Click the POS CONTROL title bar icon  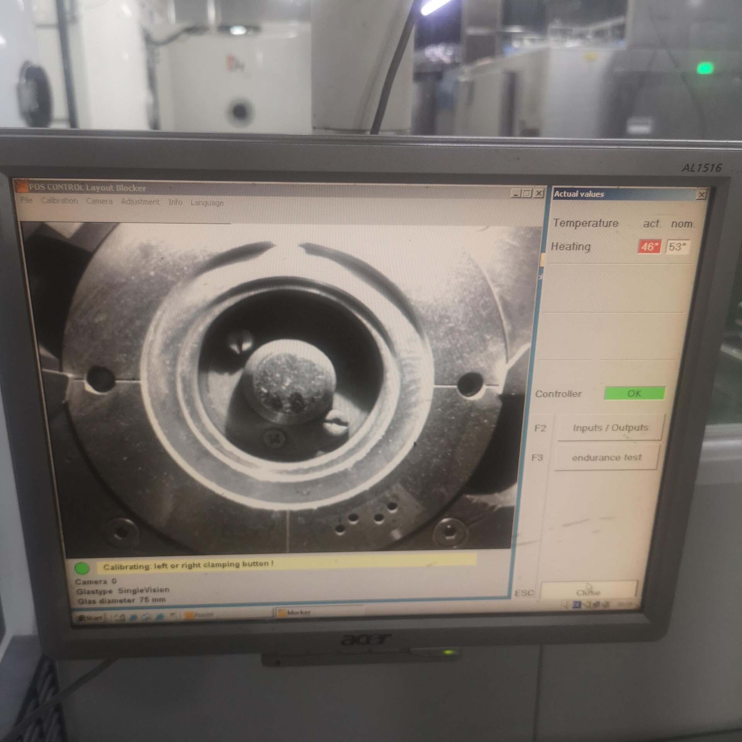pyautogui.click(x=22, y=187)
